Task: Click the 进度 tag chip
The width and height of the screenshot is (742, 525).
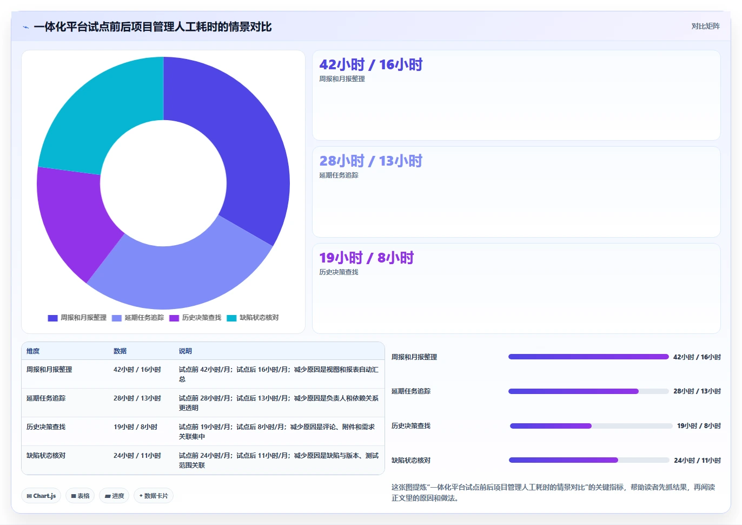Action: [114, 496]
